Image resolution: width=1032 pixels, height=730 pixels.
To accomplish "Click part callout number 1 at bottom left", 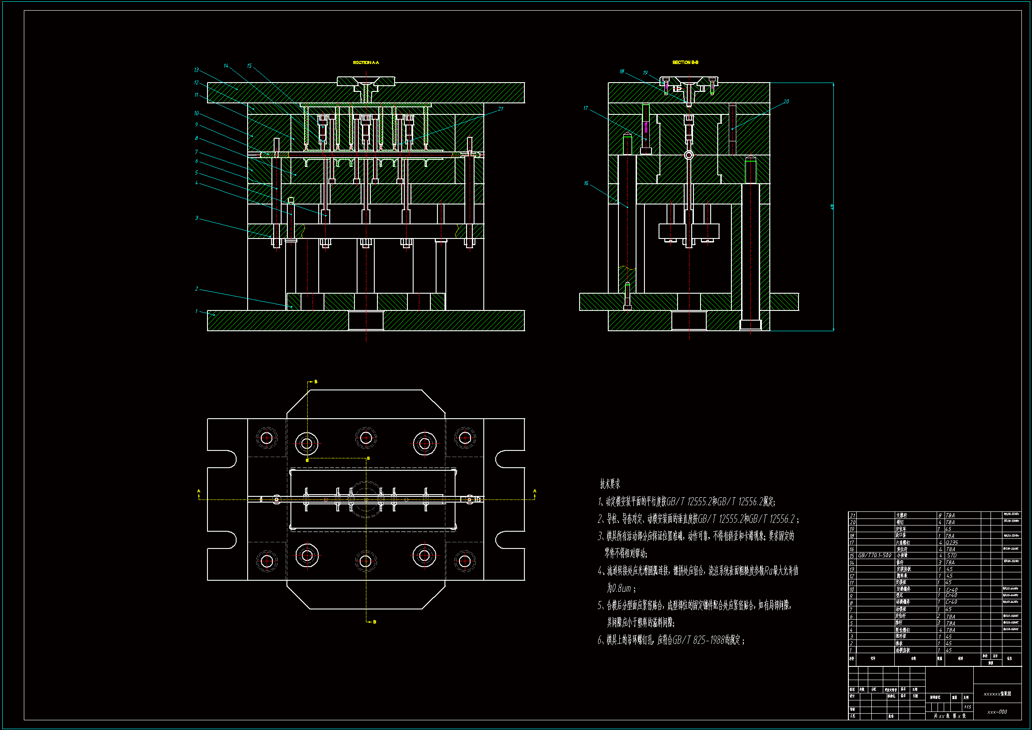I will pyautogui.click(x=196, y=311).
